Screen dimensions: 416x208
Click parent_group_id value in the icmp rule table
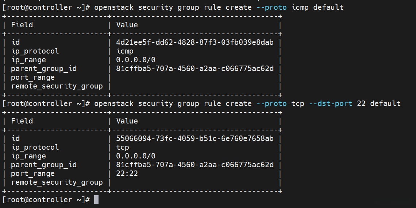(x=195, y=68)
